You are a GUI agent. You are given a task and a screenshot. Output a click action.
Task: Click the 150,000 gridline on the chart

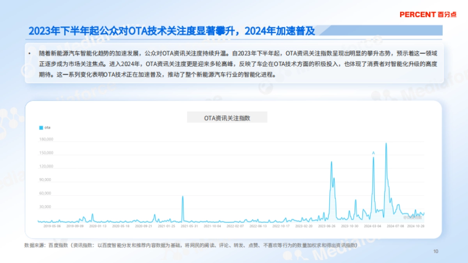[234, 152]
